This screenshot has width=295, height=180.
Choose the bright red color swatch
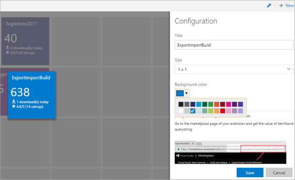223,111
